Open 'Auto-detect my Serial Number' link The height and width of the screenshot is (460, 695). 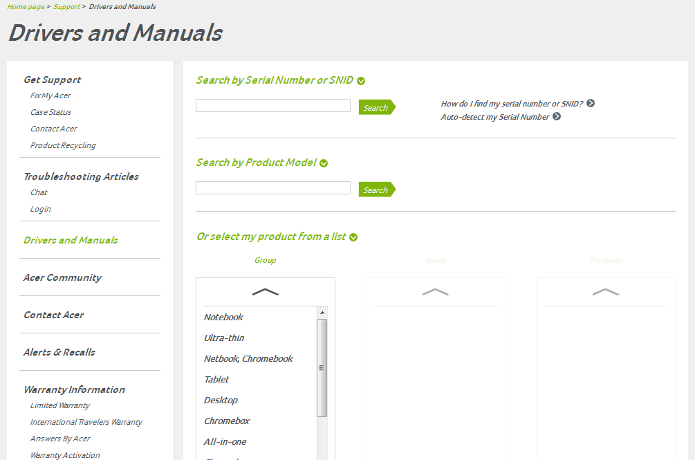tap(495, 117)
